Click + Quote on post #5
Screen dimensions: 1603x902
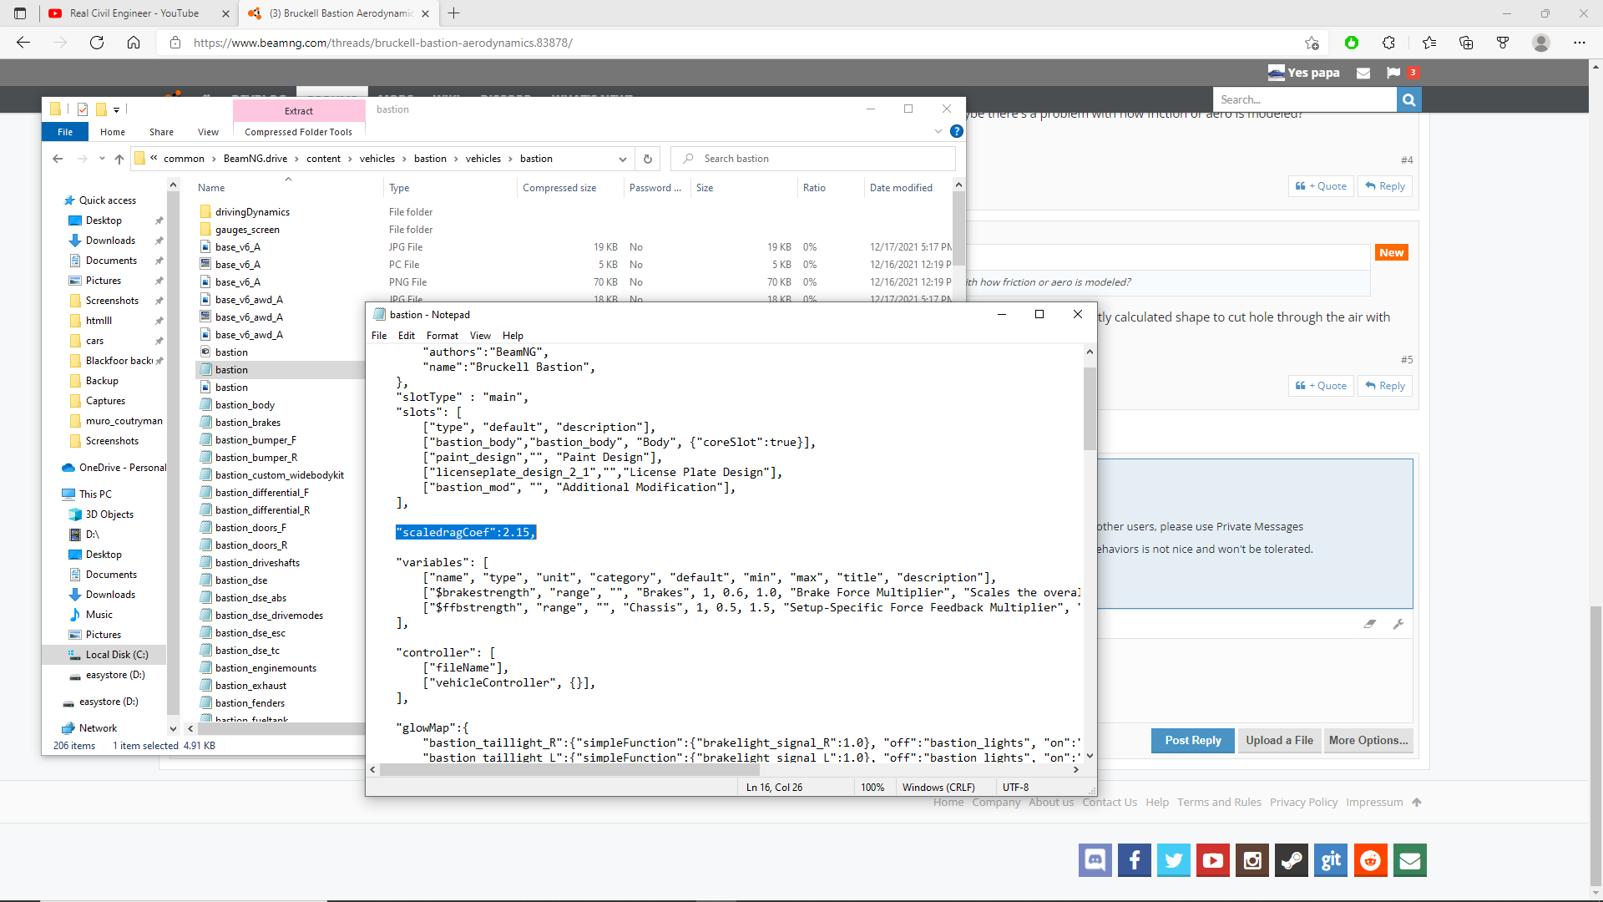tap(1321, 386)
